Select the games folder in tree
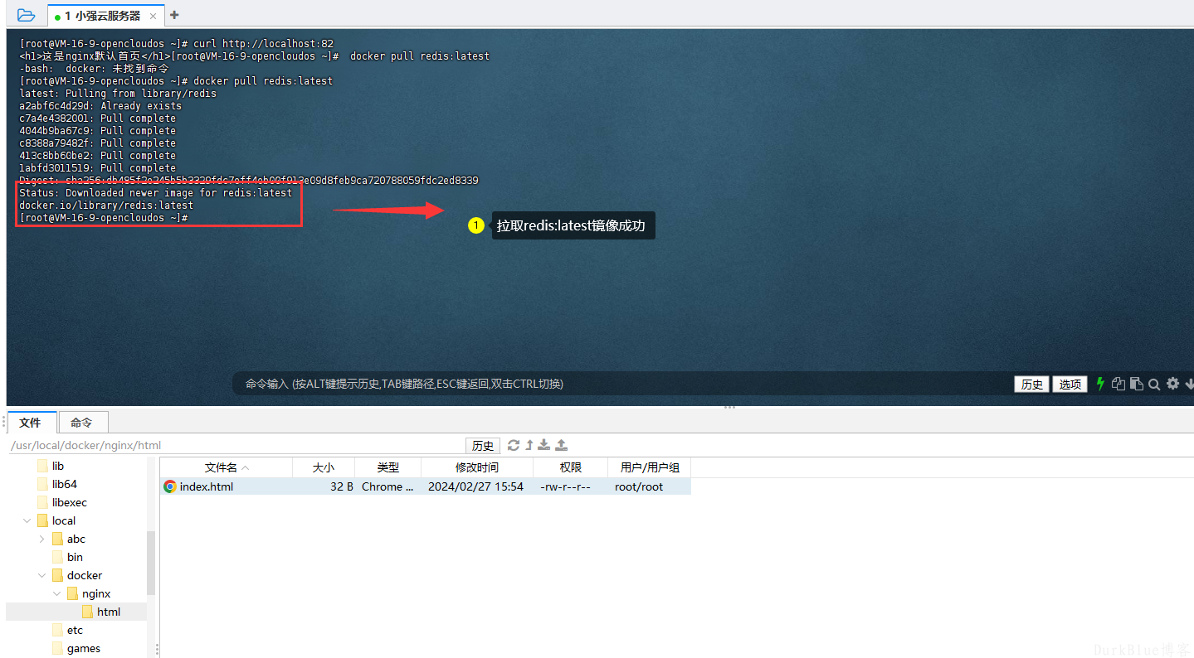Image resolution: width=1194 pixels, height=658 pixels. [x=84, y=648]
